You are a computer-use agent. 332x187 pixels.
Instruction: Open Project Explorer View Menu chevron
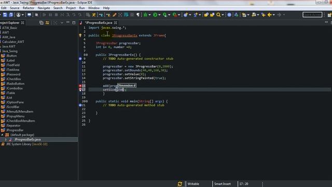(62, 23)
